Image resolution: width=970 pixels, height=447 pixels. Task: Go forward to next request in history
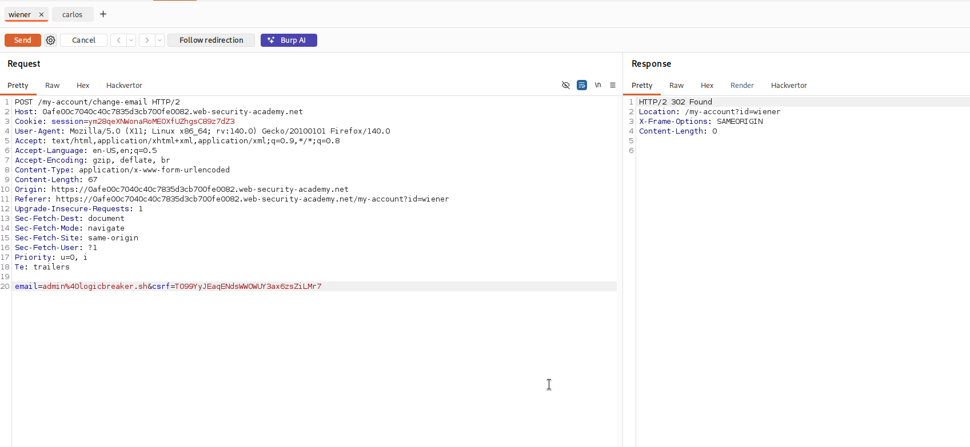[x=147, y=40]
